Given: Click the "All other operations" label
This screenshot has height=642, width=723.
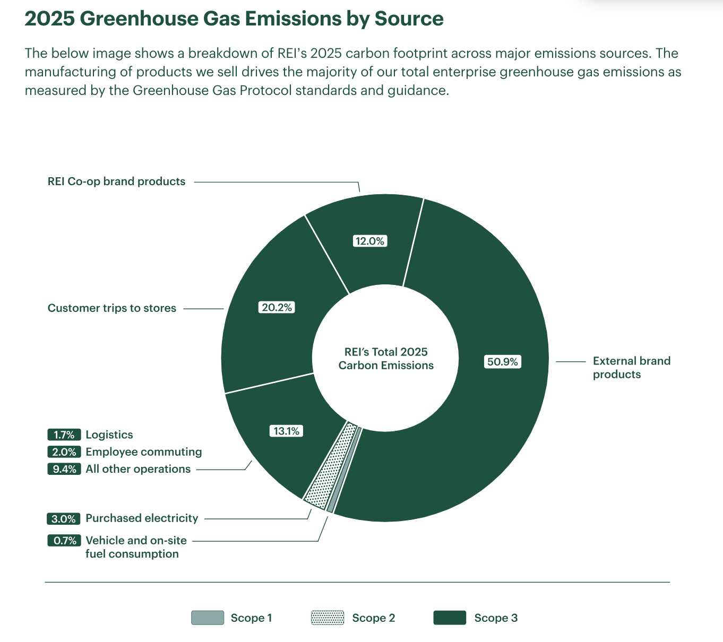Looking at the screenshot, I should tap(138, 469).
